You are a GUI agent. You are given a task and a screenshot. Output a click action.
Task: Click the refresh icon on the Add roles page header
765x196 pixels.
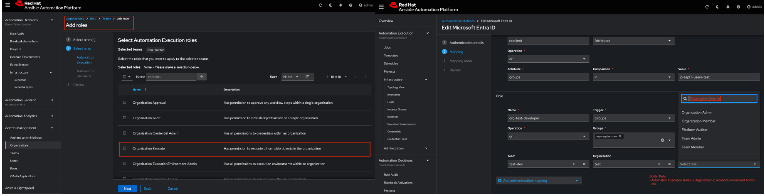point(321,5)
